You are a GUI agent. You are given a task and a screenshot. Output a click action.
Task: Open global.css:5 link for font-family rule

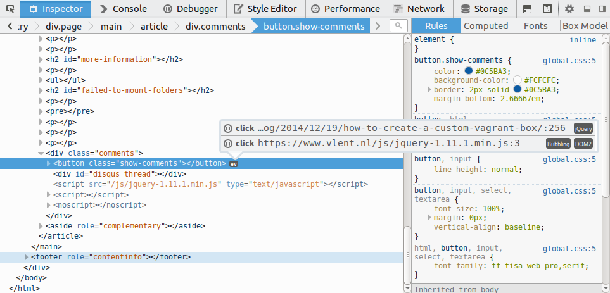point(569,249)
